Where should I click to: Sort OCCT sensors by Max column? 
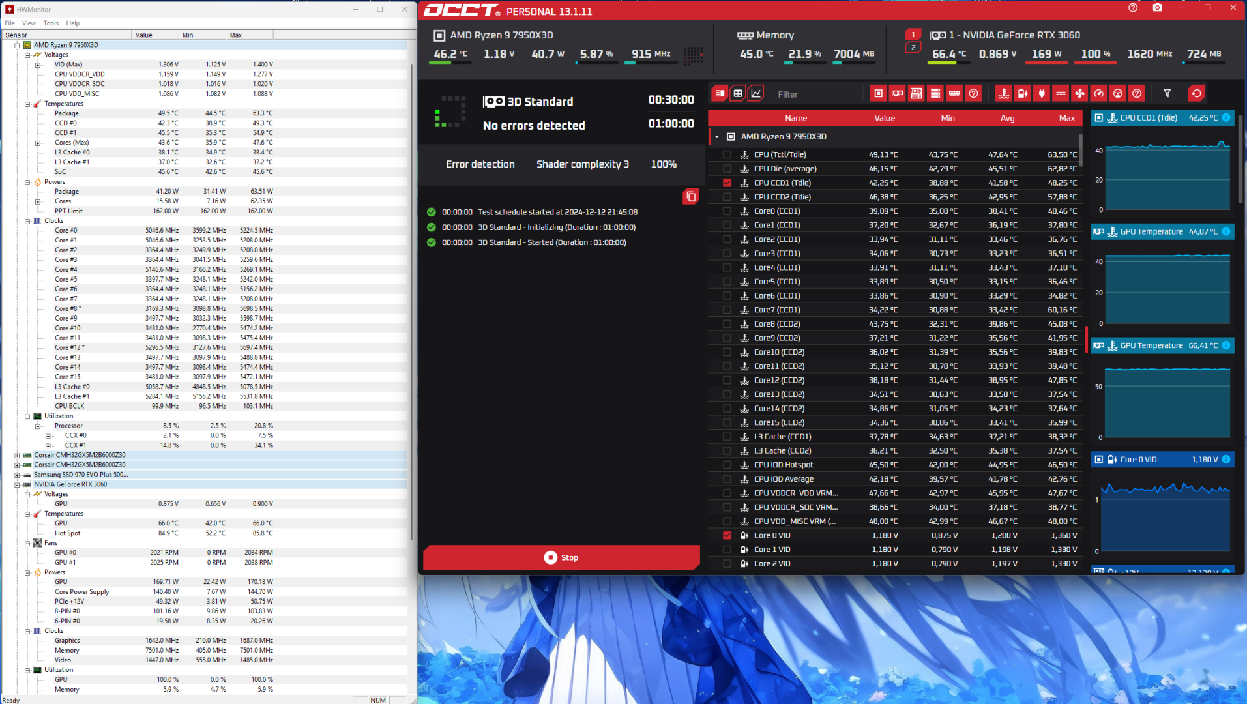pyautogui.click(x=1067, y=118)
